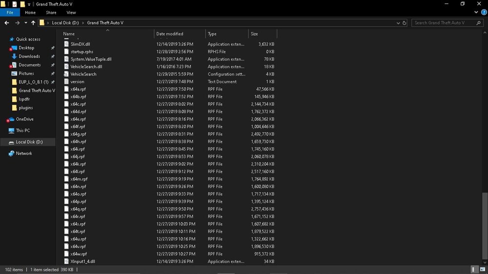Go up one folder level
The image size is (488, 274).
(33, 23)
